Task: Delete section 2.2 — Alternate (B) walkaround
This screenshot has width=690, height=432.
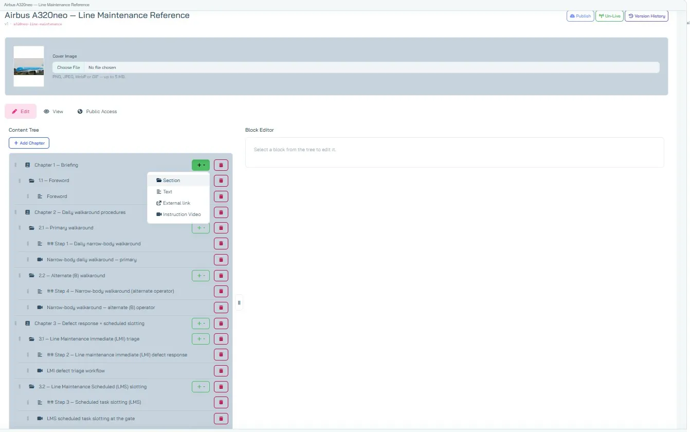Action: (x=221, y=276)
